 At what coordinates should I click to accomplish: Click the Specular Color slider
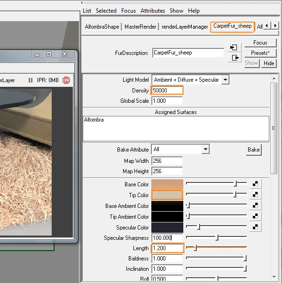[216, 226]
